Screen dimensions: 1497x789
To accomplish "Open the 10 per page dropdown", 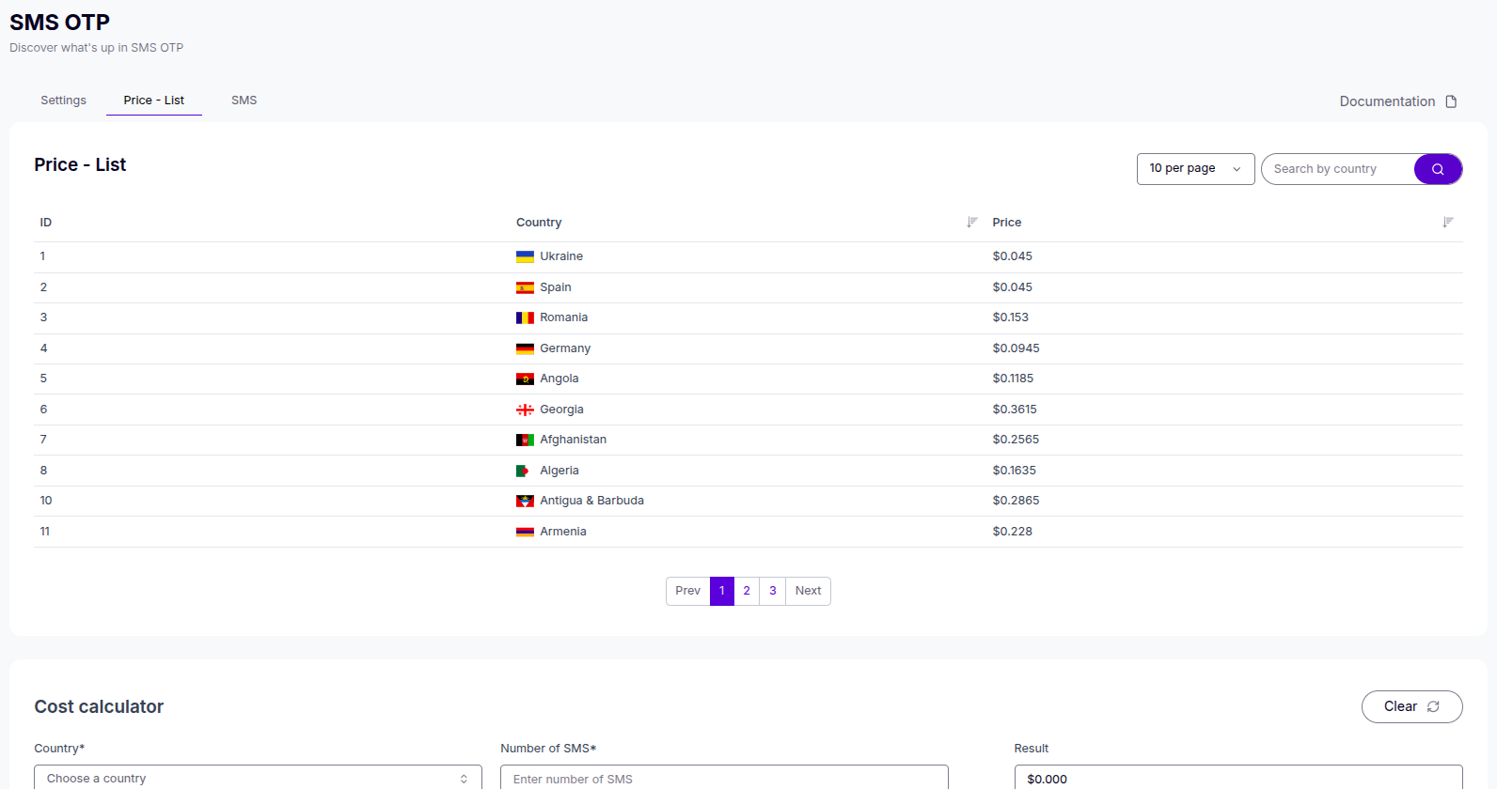I will [x=1195, y=169].
